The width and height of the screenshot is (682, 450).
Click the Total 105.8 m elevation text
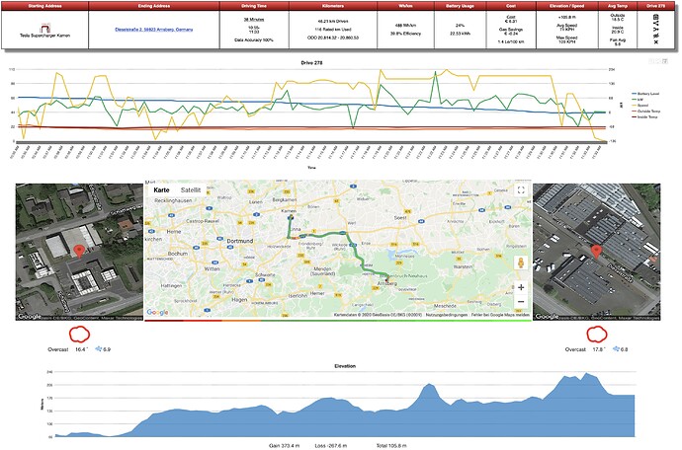click(391, 446)
